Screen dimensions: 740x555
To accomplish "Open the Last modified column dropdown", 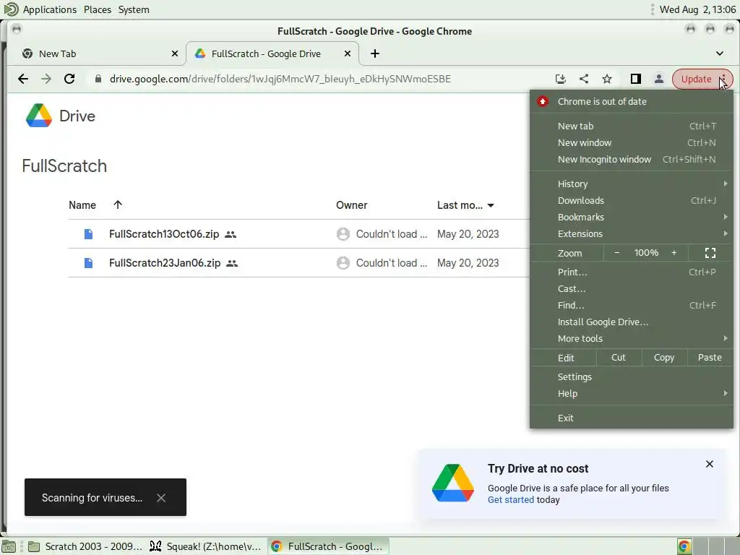I will click(x=491, y=205).
